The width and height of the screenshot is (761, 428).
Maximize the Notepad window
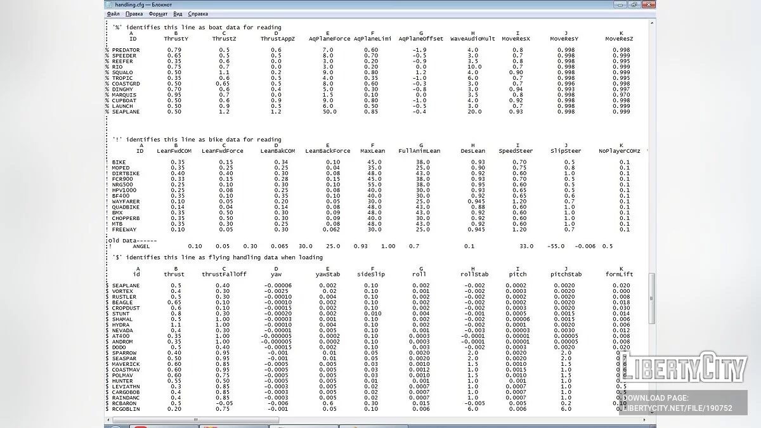tap(634, 4)
